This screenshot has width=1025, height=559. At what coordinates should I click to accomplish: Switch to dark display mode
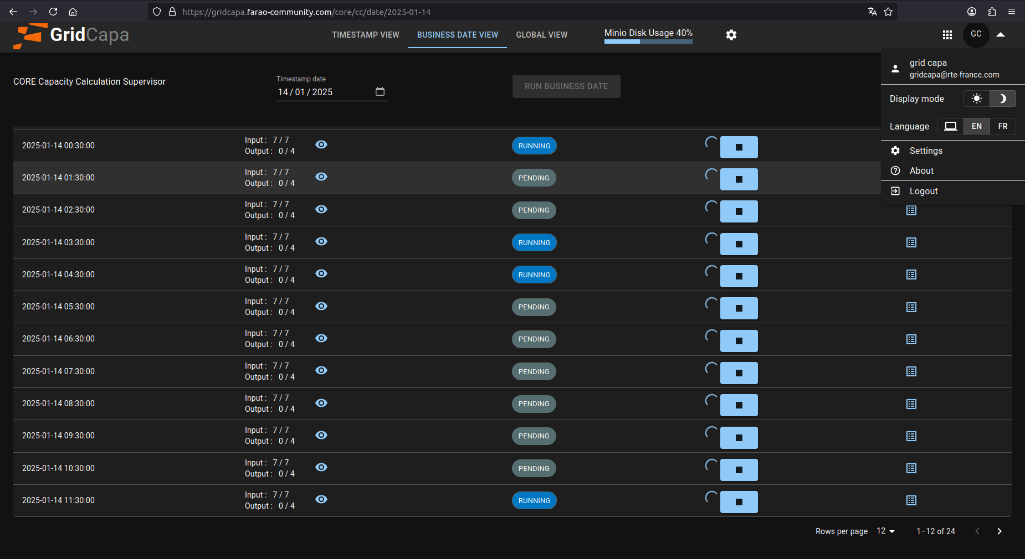[1002, 99]
